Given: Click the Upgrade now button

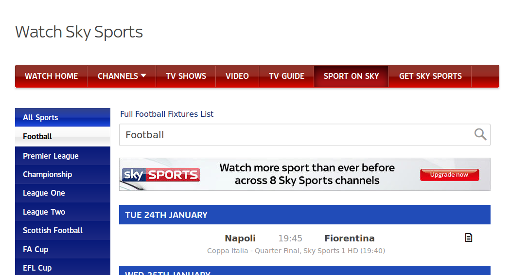Looking at the screenshot, I should coord(450,175).
